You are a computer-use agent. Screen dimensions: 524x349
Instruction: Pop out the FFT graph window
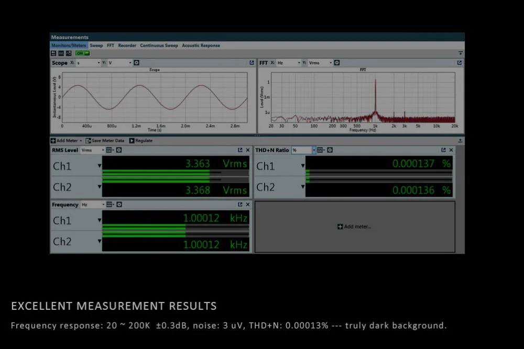(460, 63)
